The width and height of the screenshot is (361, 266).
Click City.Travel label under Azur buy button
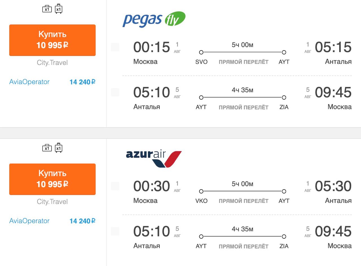coord(52,202)
